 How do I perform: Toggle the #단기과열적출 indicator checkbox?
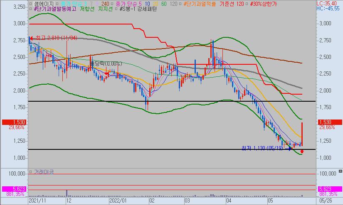point(180,4)
